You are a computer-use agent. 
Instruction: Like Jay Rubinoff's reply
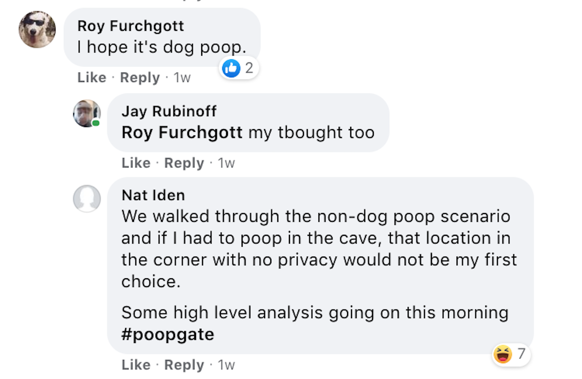pyautogui.click(x=136, y=163)
